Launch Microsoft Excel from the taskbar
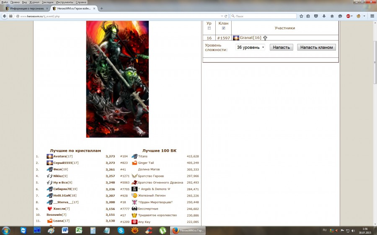 click(x=79, y=231)
